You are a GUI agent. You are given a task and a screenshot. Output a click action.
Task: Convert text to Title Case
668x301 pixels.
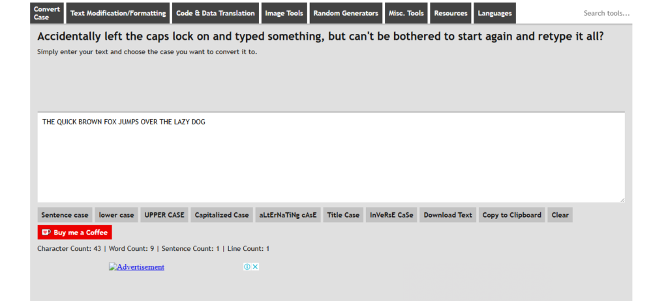343,215
